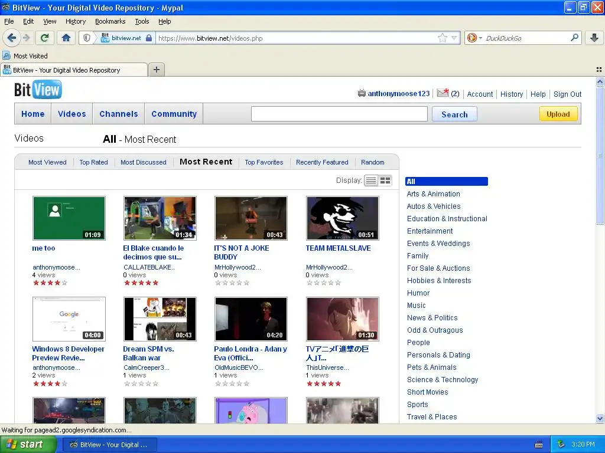Select the Most Discussed tab
This screenshot has width=605, height=453.
coord(143,162)
